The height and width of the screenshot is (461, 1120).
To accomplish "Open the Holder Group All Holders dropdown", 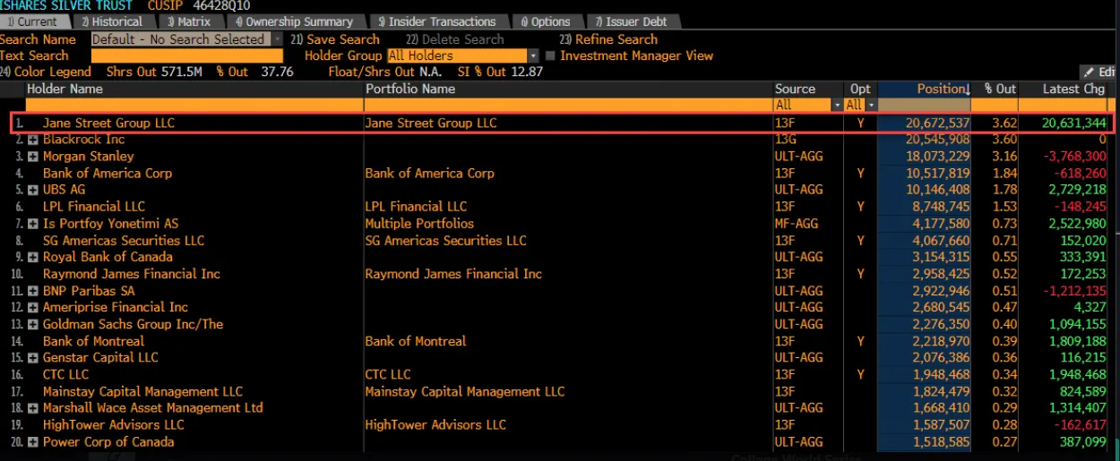I will tap(533, 55).
